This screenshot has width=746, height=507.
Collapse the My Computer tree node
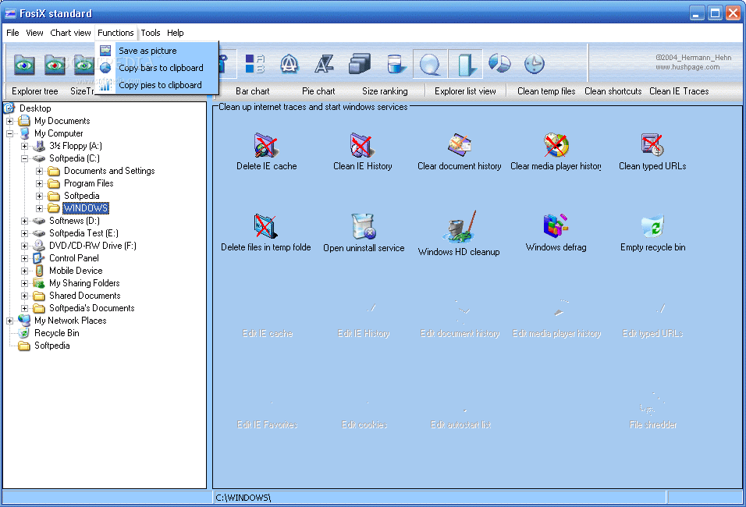9,133
